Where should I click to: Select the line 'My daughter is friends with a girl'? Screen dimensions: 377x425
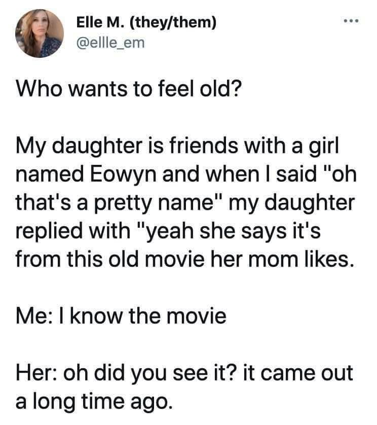(x=177, y=147)
